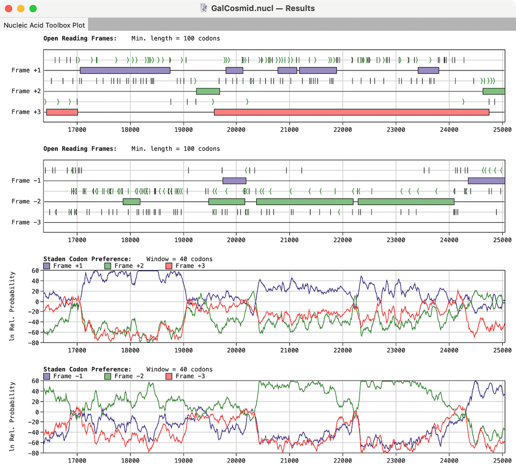
Task: Select the small green Frame −2 ORF near 18000
Action: pos(132,202)
